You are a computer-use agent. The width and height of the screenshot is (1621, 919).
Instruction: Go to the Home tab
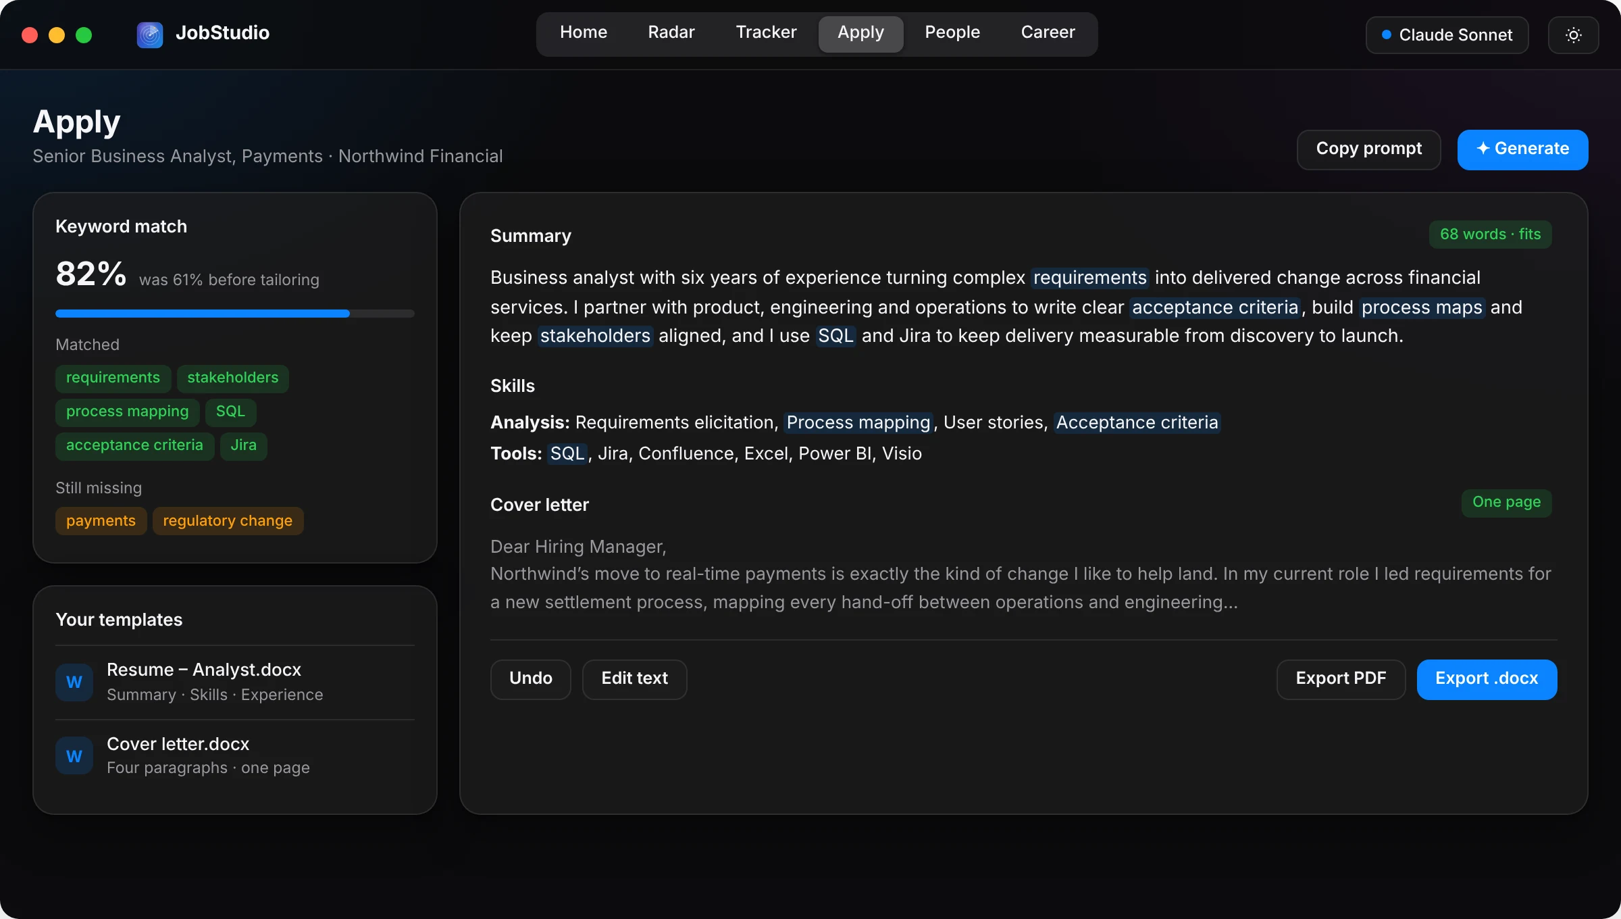(x=584, y=32)
